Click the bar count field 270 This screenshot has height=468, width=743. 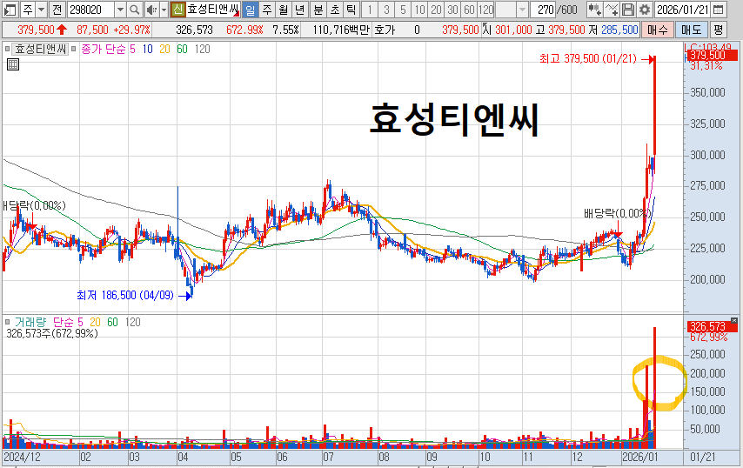(543, 10)
